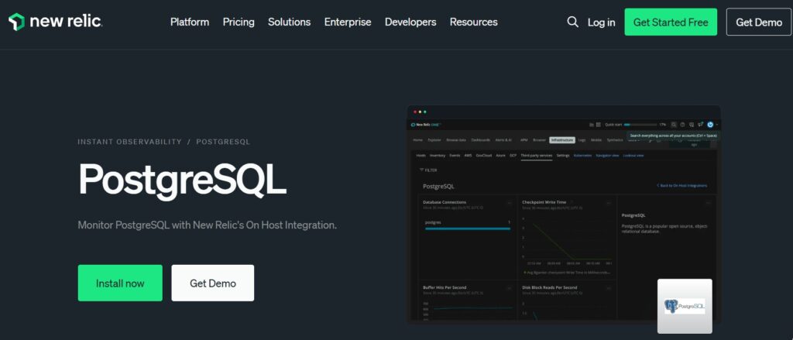Expand the Developers menu
793x340 pixels.
click(410, 22)
